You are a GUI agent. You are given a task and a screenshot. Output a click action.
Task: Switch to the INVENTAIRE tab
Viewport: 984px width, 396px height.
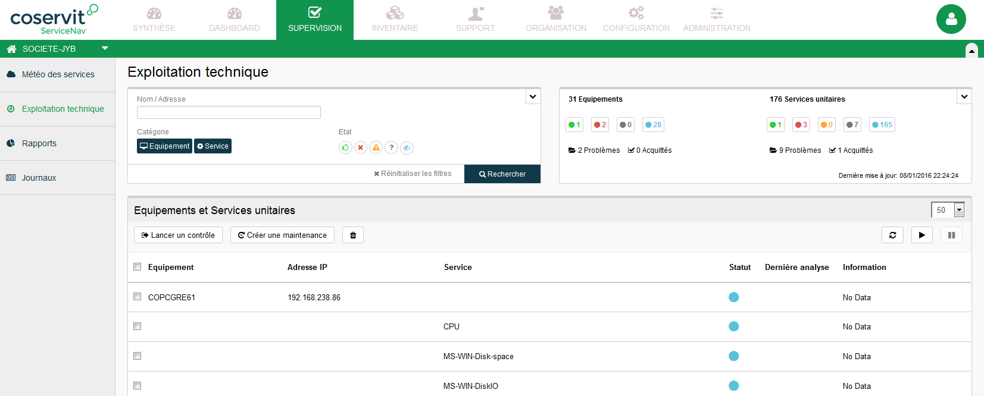coord(395,20)
